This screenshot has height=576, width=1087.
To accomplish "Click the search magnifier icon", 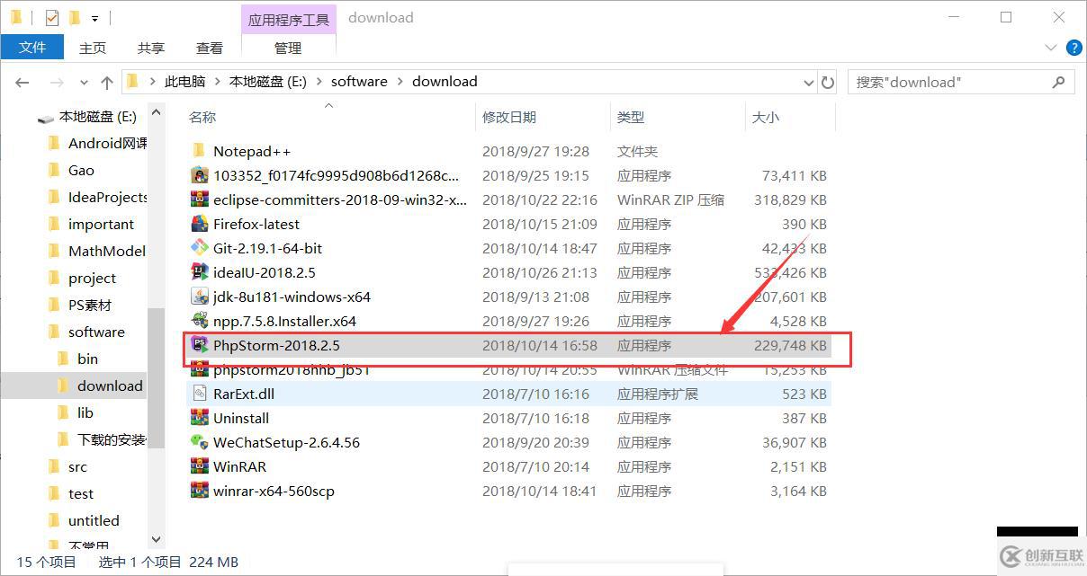I will 1059,82.
